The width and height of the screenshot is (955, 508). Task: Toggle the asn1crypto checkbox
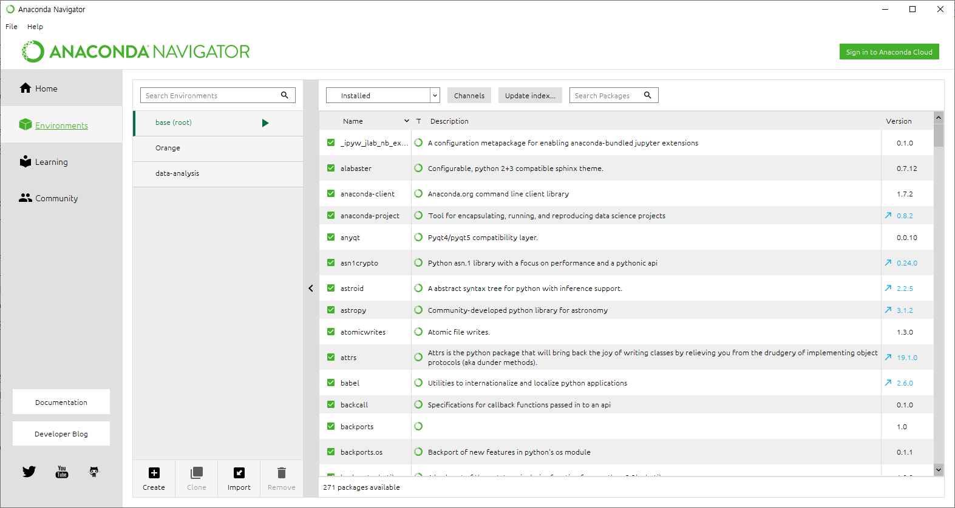[x=331, y=262]
